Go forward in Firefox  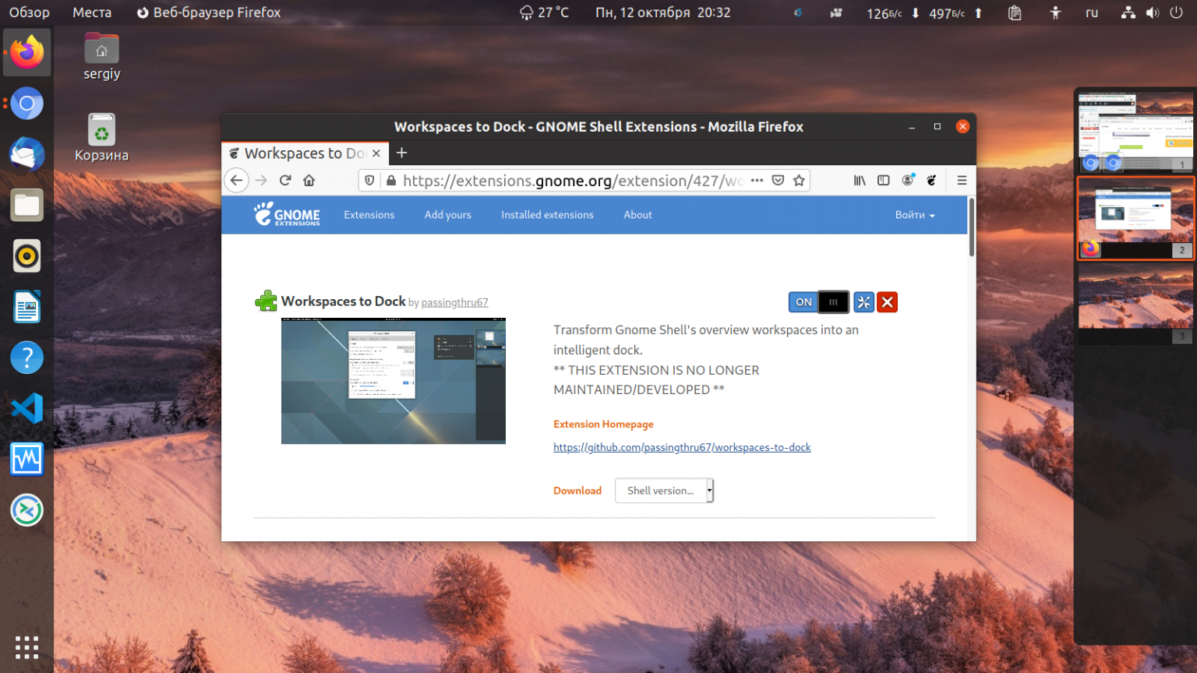261,180
